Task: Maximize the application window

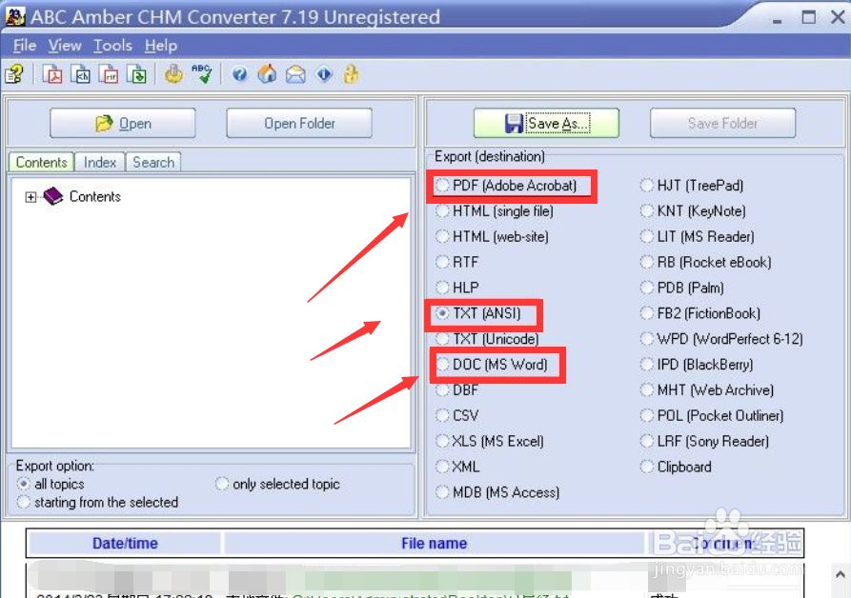Action: pos(808,17)
